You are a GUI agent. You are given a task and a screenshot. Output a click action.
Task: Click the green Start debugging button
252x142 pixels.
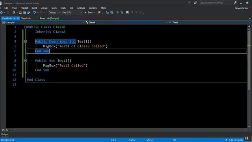tap(89, 13)
